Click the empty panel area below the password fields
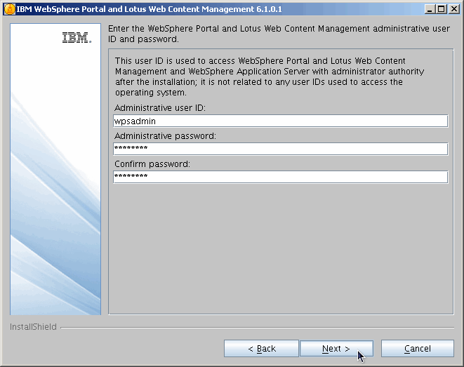 (x=280, y=246)
